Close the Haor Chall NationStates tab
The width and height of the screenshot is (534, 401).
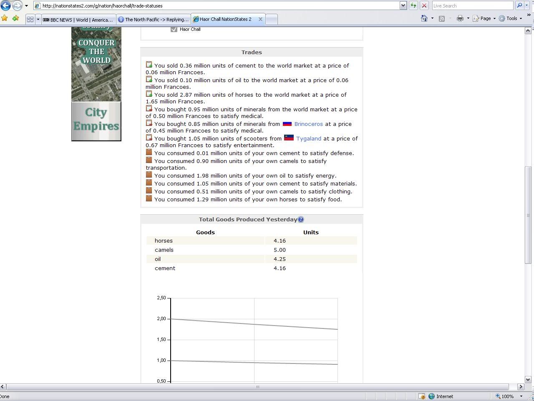[x=260, y=19]
